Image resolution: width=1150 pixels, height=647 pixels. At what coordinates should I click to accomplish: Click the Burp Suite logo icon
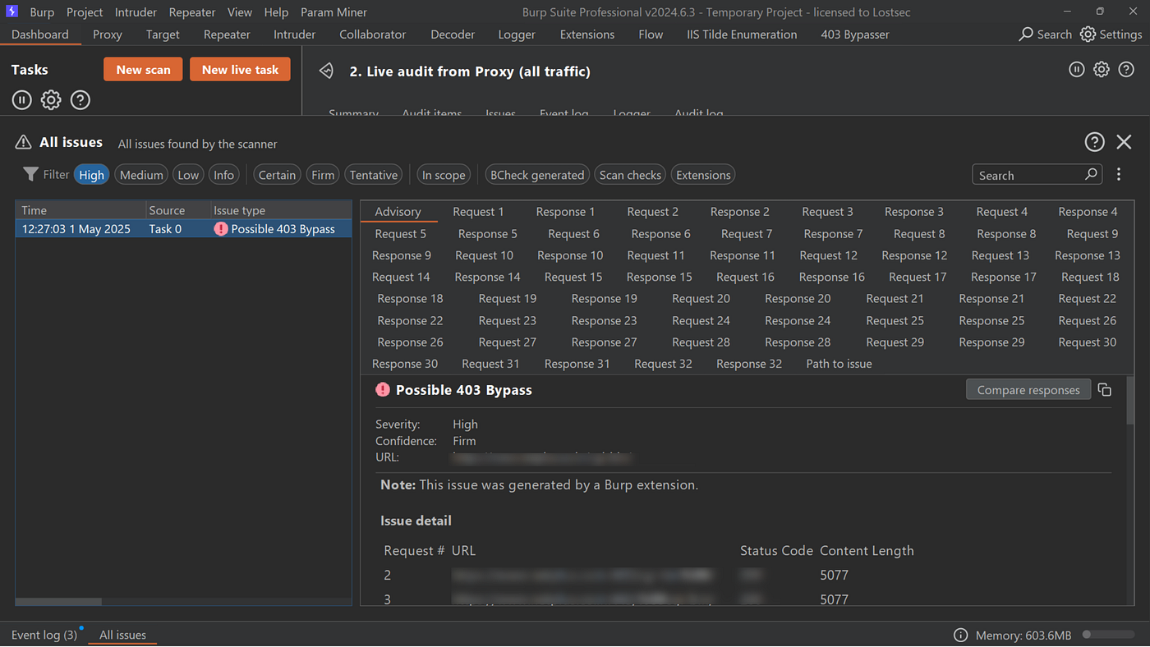point(11,11)
